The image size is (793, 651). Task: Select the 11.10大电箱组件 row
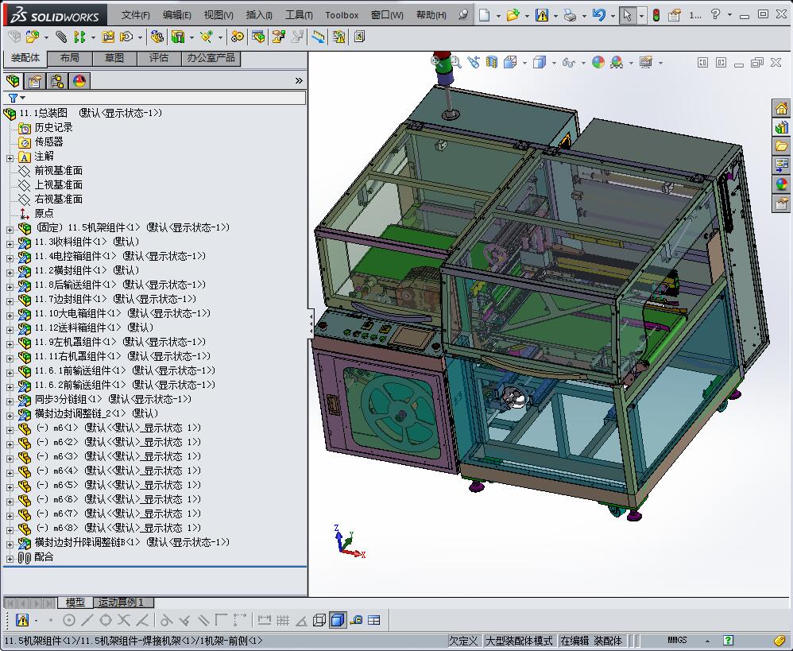tap(122, 313)
